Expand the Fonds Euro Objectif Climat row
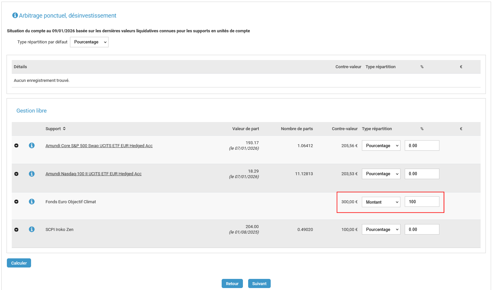 pos(16,202)
